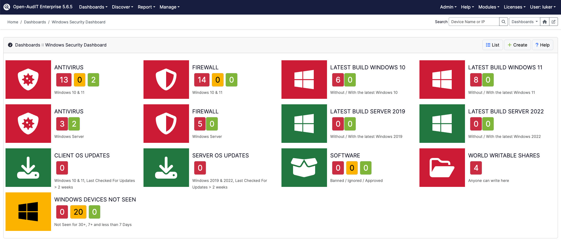561x240 pixels.
Task: Click the yellow 20 badge under Devices Not Seen
Action: point(78,212)
